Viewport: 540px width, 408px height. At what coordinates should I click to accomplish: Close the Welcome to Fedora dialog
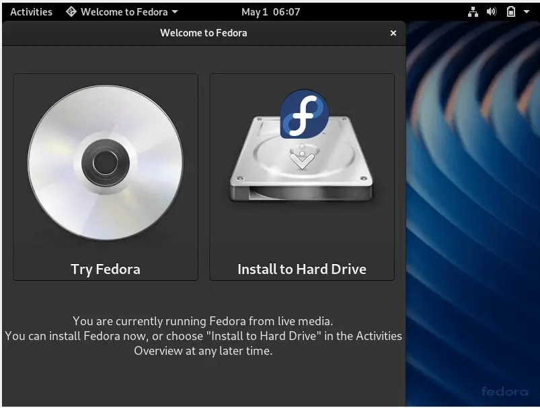[393, 32]
